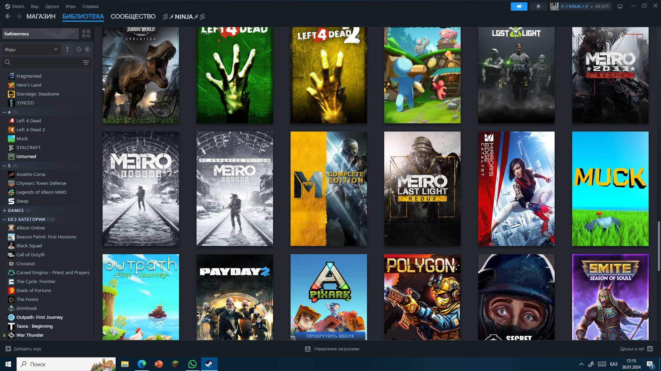Toggle the ready-to-play filter icon

pyautogui.click(x=87, y=49)
